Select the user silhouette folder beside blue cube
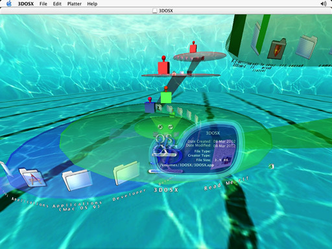 [x=159, y=108]
